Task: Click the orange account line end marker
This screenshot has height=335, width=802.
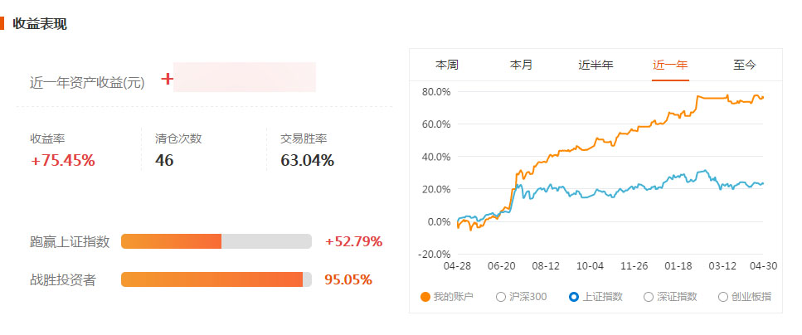Action: coord(763,97)
